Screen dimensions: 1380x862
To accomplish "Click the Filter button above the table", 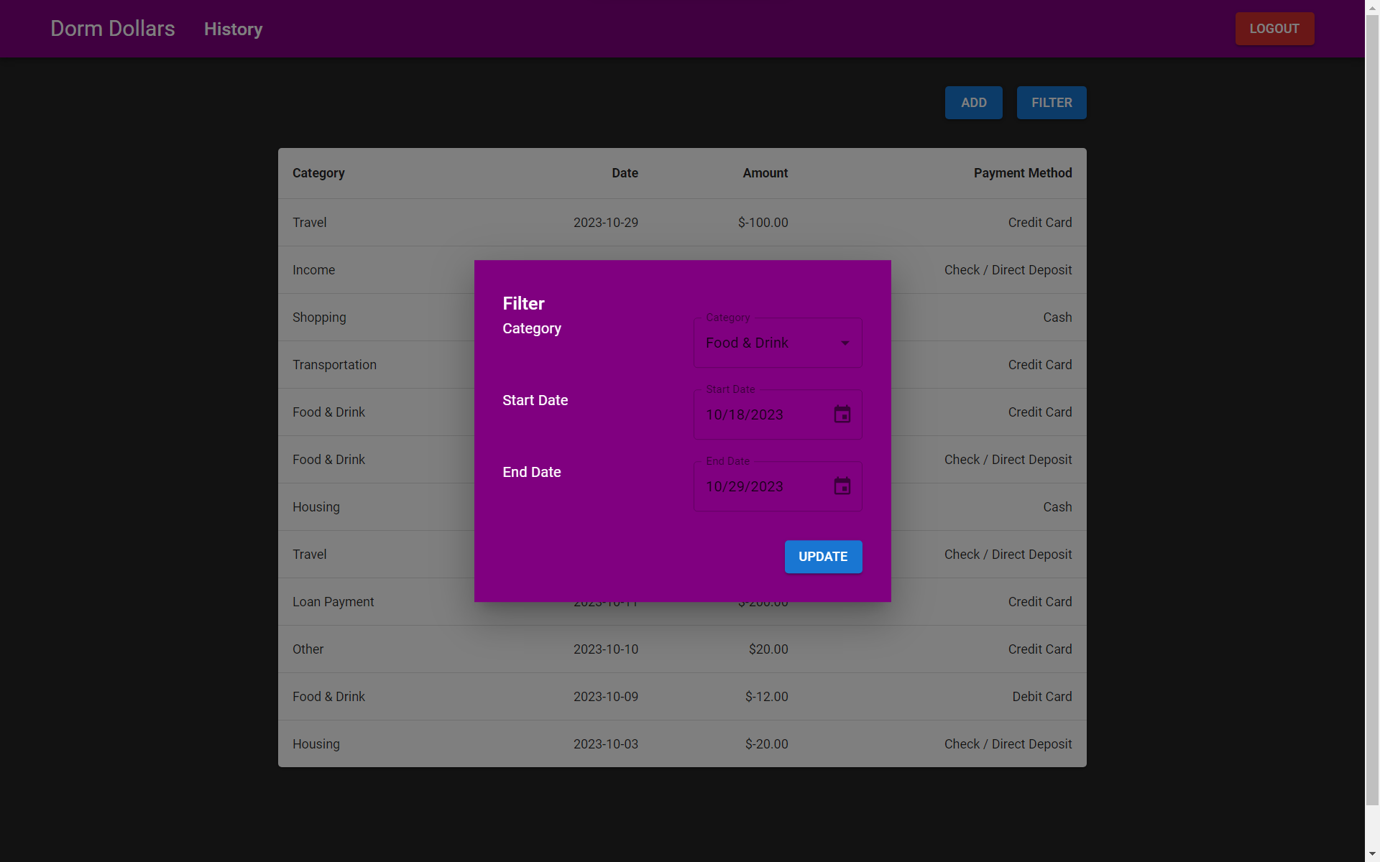I will click(1051, 103).
